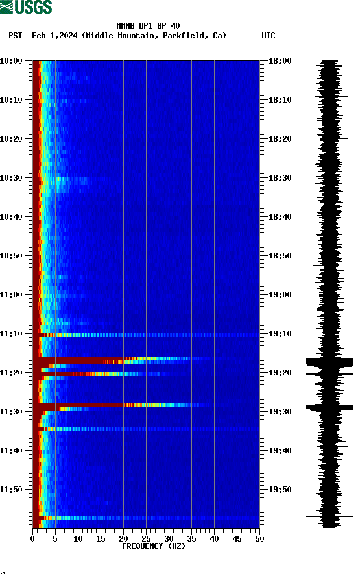
Task: Click the 'PST' timezone label
Action: click(x=16, y=36)
